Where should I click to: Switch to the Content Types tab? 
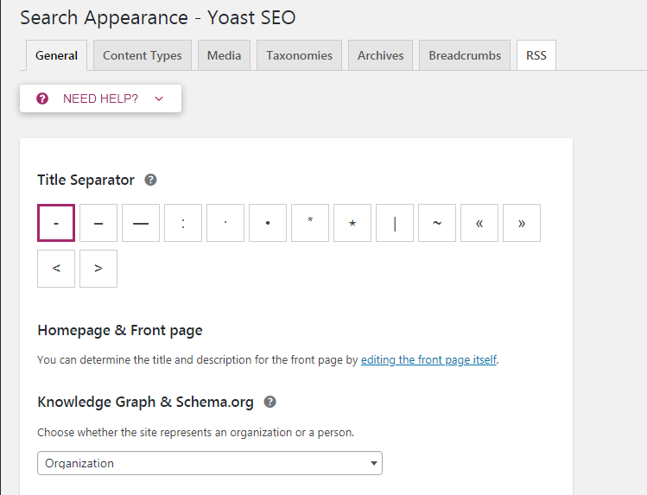(x=143, y=55)
